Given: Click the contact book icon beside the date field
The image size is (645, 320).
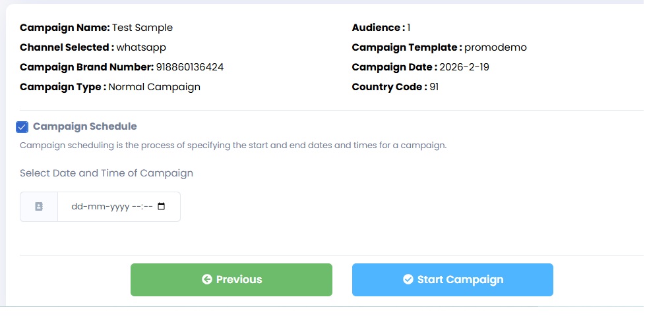Looking at the screenshot, I should [39, 207].
